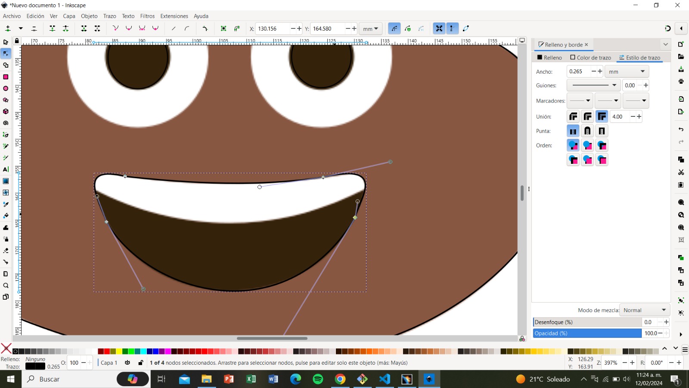
Task: Open the stroke width unit dropdown
Action: point(627,72)
